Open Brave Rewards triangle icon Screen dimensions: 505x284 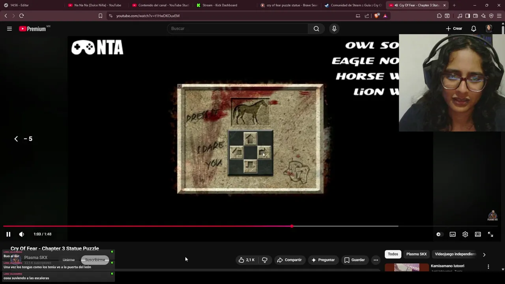coord(385,16)
